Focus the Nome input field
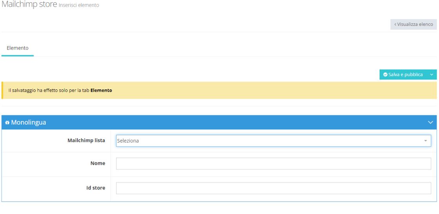Viewport: 439px width, 214px height. click(x=274, y=163)
